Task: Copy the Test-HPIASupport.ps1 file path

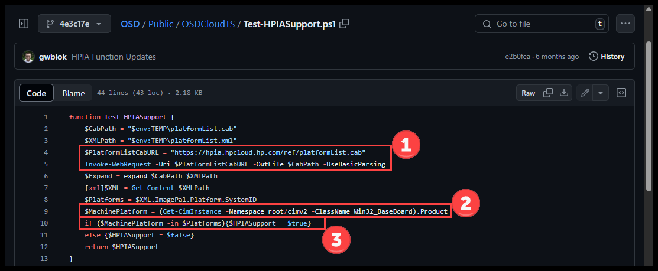Action: click(344, 24)
